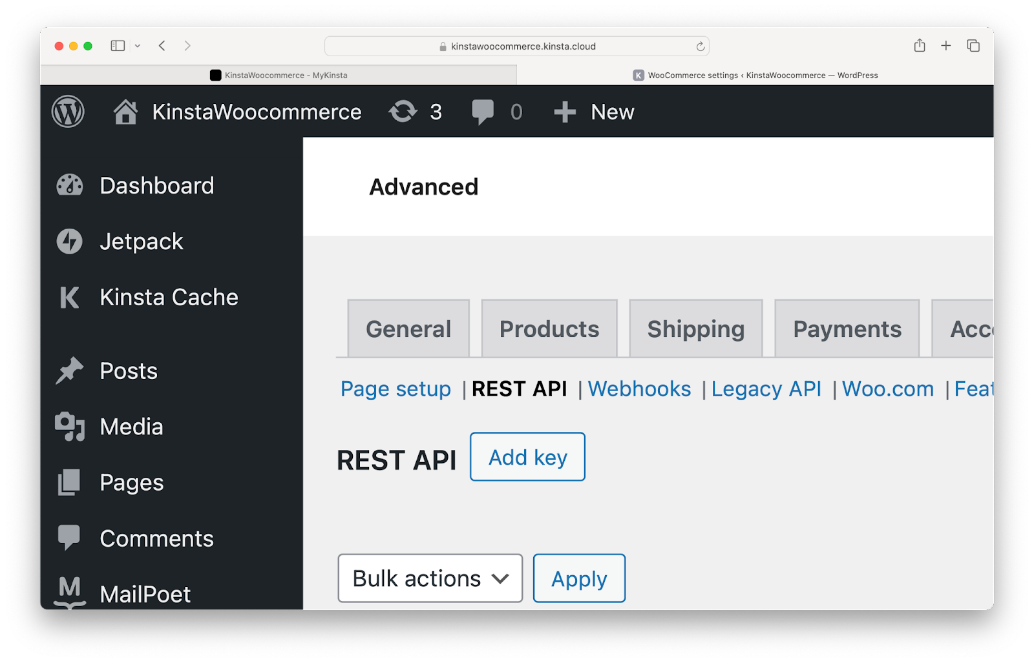This screenshot has width=1034, height=663.
Task: Open the Media library icon
Action: click(69, 427)
